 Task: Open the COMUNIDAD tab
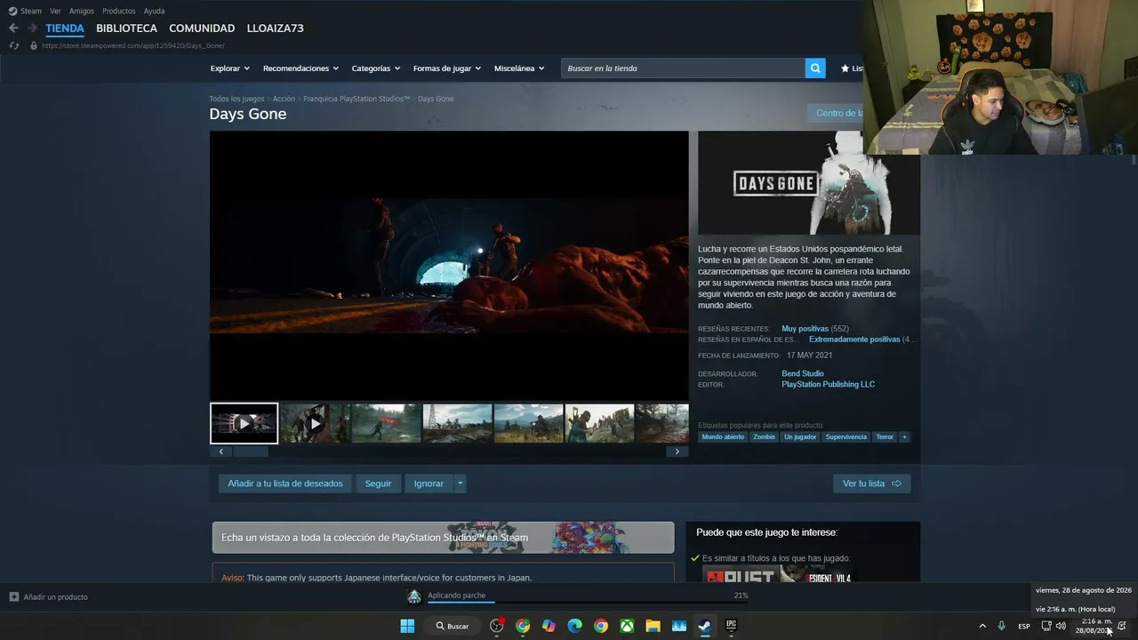tap(202, 28)
